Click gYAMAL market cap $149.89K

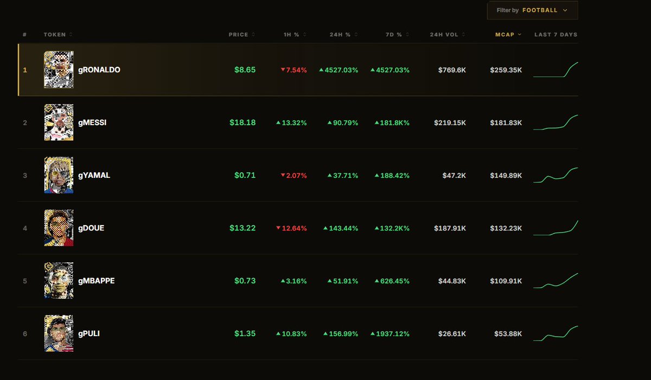(506, 176)
